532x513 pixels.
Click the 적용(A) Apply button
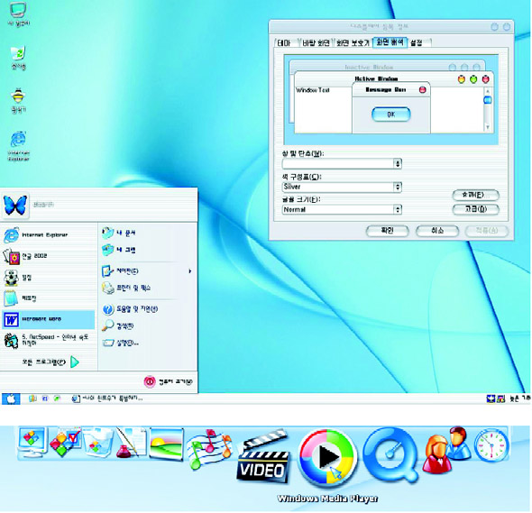(x=487, y=231)
